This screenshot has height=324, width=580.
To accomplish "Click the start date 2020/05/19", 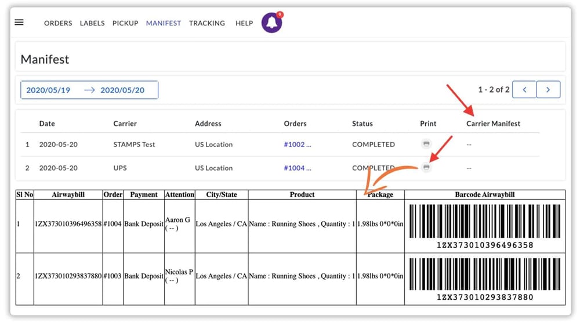I will (48, 90).
